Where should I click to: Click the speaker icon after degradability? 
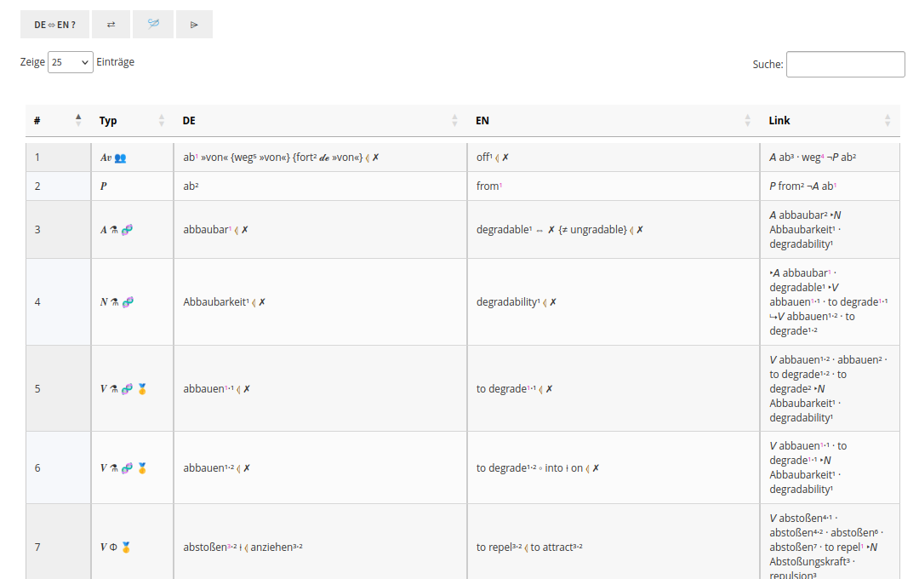tap(545, 302)
